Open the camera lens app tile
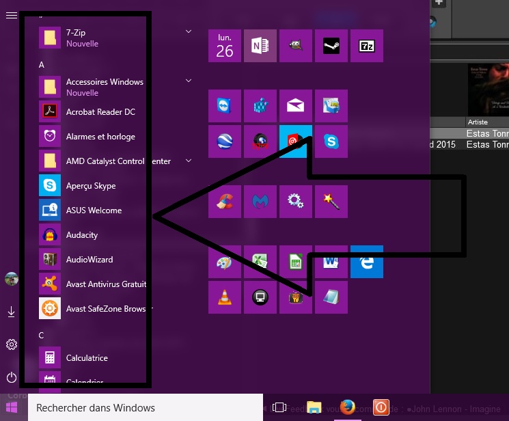 tap(260, 141)
